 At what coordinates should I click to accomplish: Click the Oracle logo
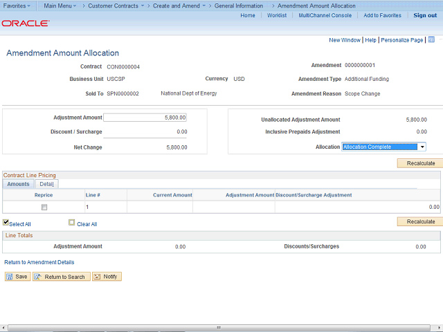(25, 23)
